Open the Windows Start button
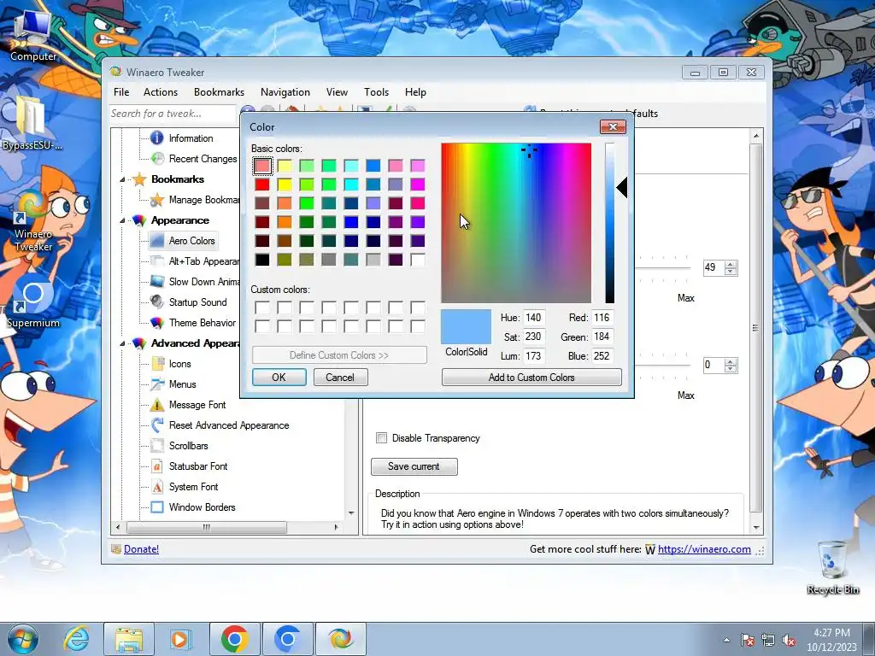This screenshot has height=656, width=875. [23, 639]
